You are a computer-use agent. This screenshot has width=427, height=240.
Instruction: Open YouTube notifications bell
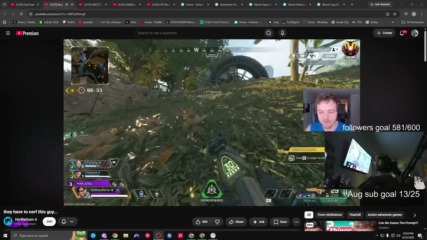coord(402,33)
